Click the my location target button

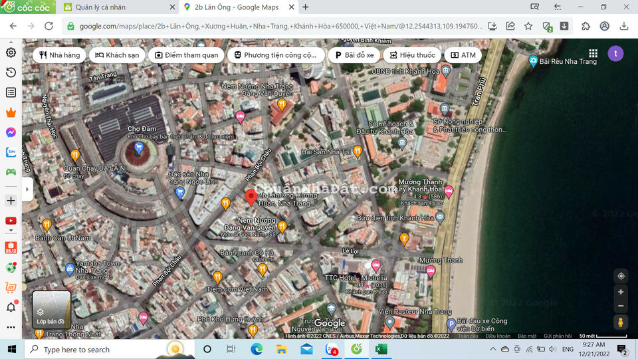point(621,276)
